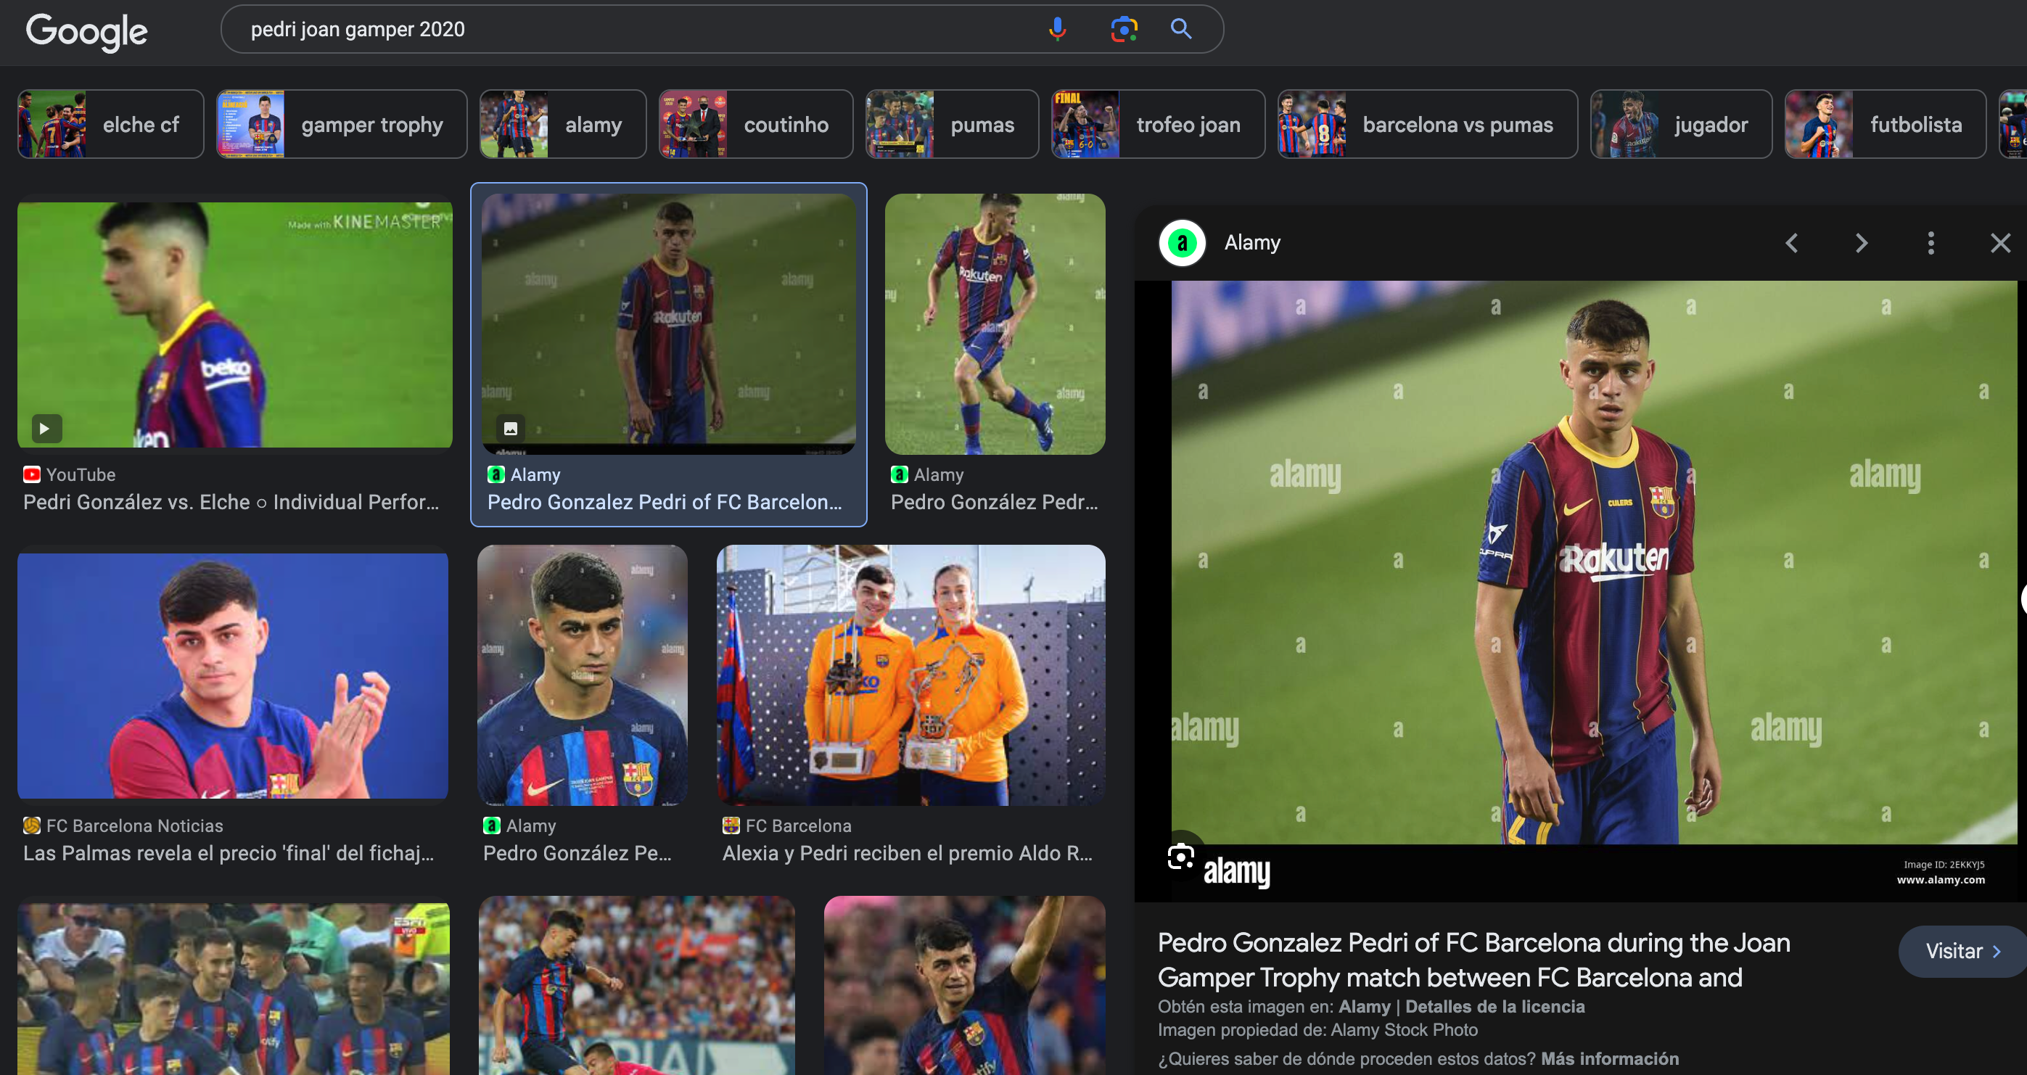Screen dimensions: 2027x1075
Task: Select the 'coutinho' filter chip
Action: click(x=755, y=124)
